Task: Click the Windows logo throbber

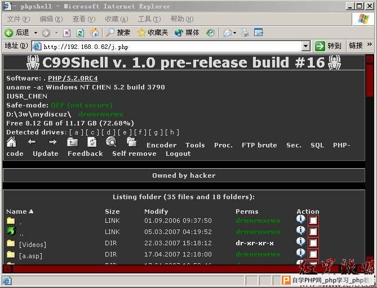Action: point(363,19)
